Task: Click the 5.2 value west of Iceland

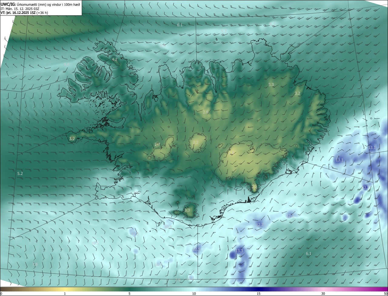Action: point(20,174)
